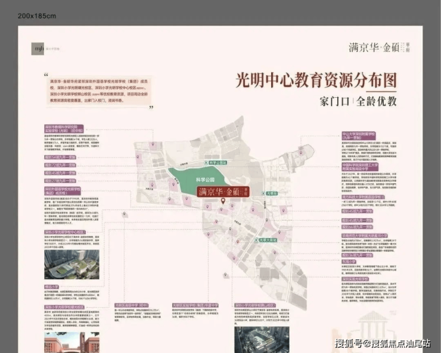Open the 深圳小学光明学校中心校区 heading

click(x=65, y=232)
